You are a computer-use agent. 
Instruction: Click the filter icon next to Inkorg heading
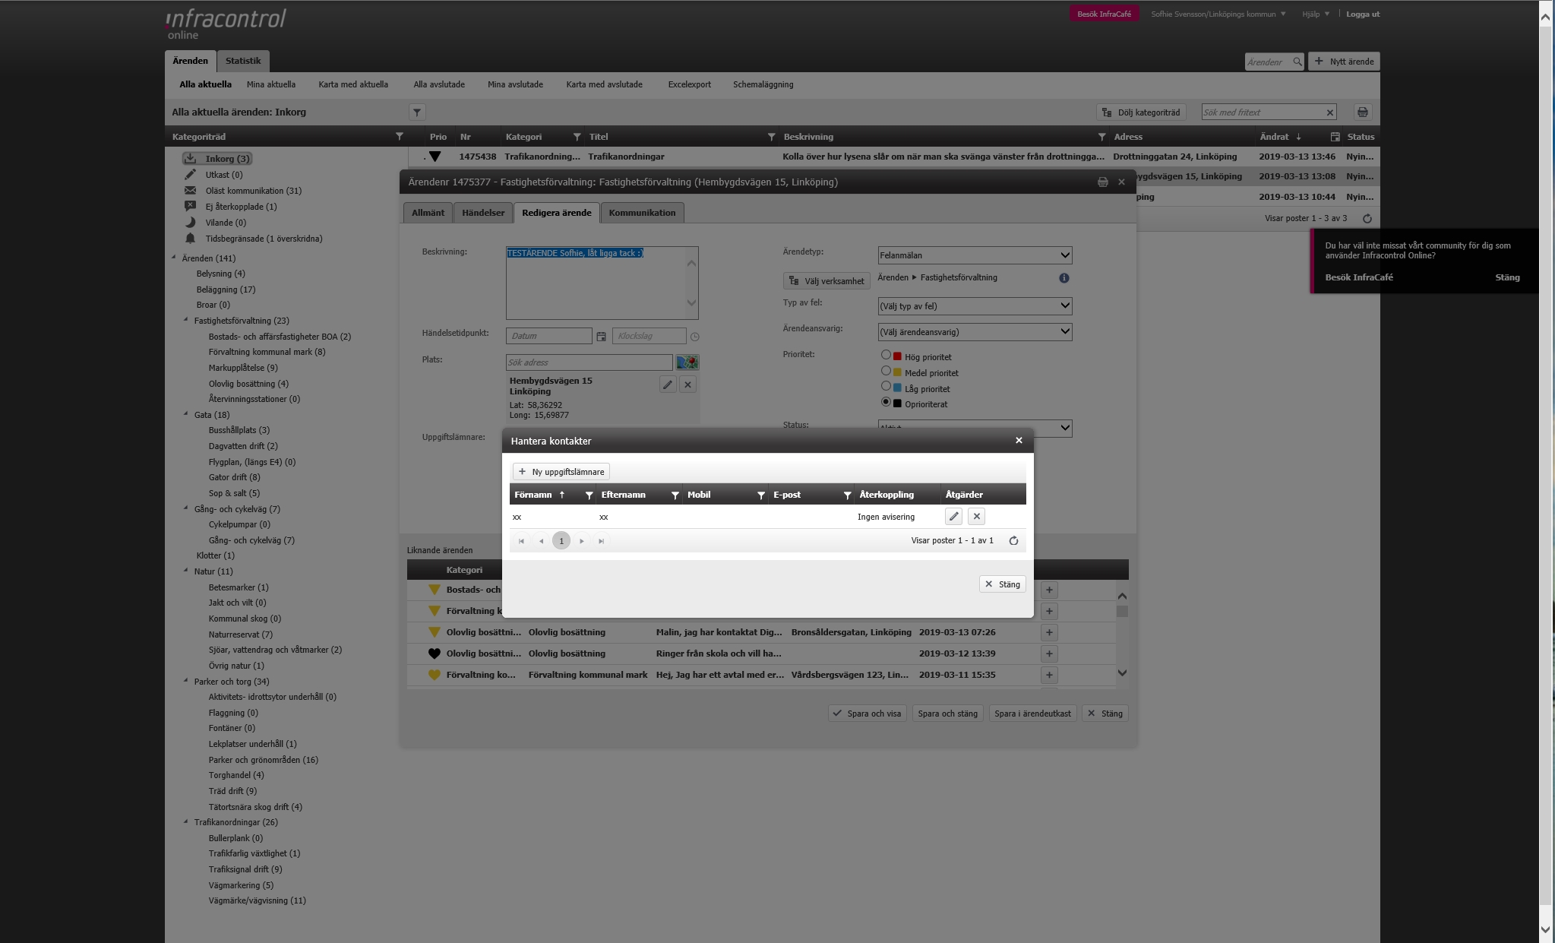[x=417, y=112]
